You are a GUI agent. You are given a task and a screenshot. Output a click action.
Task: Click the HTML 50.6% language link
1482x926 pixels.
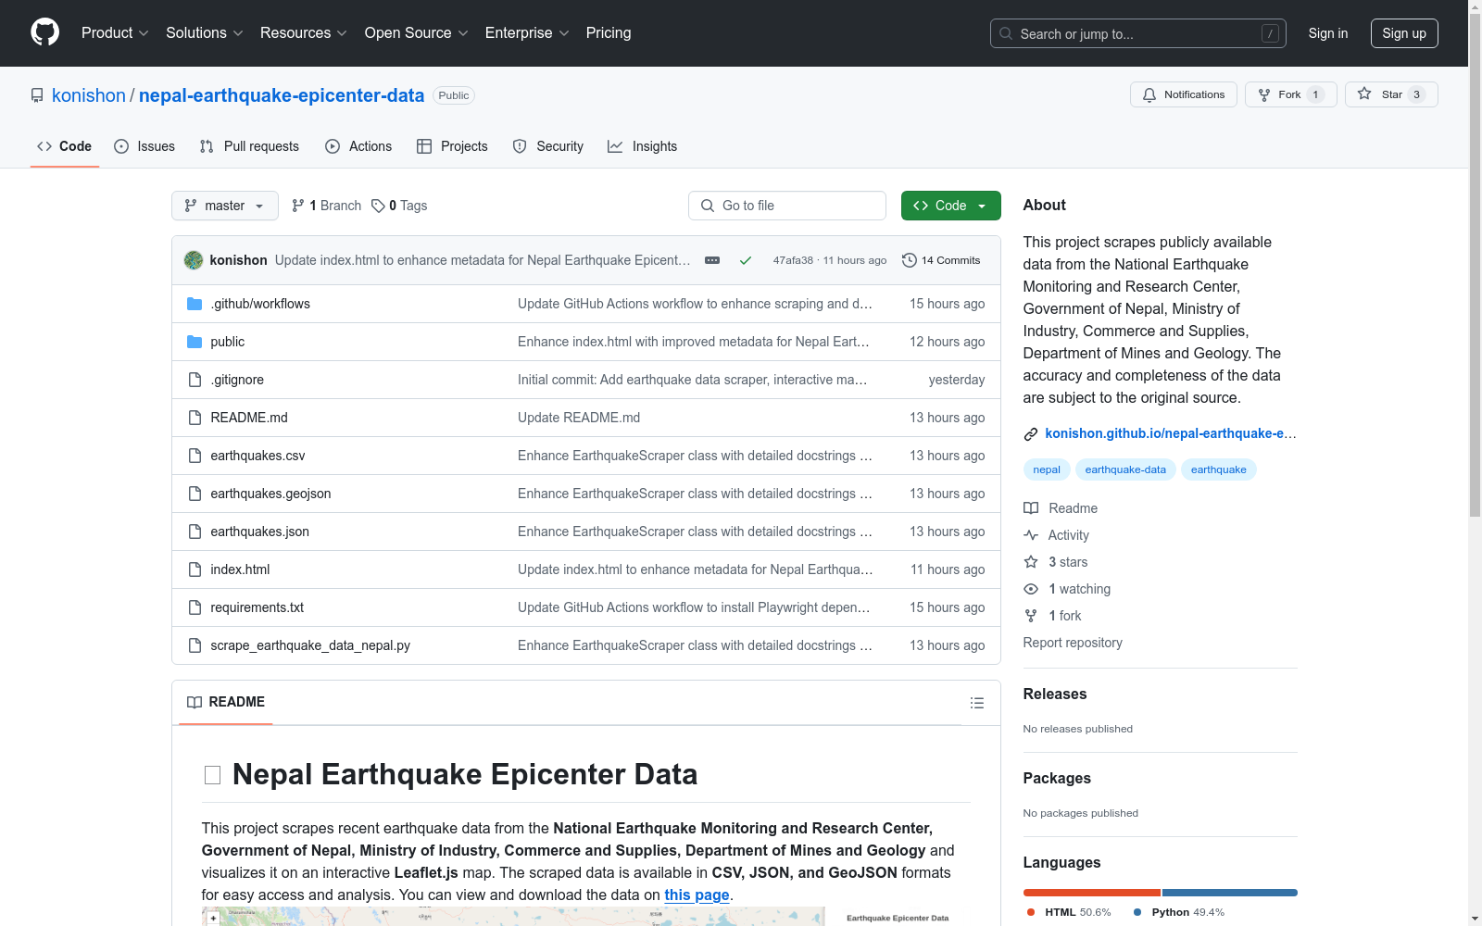pos(1069,912)
